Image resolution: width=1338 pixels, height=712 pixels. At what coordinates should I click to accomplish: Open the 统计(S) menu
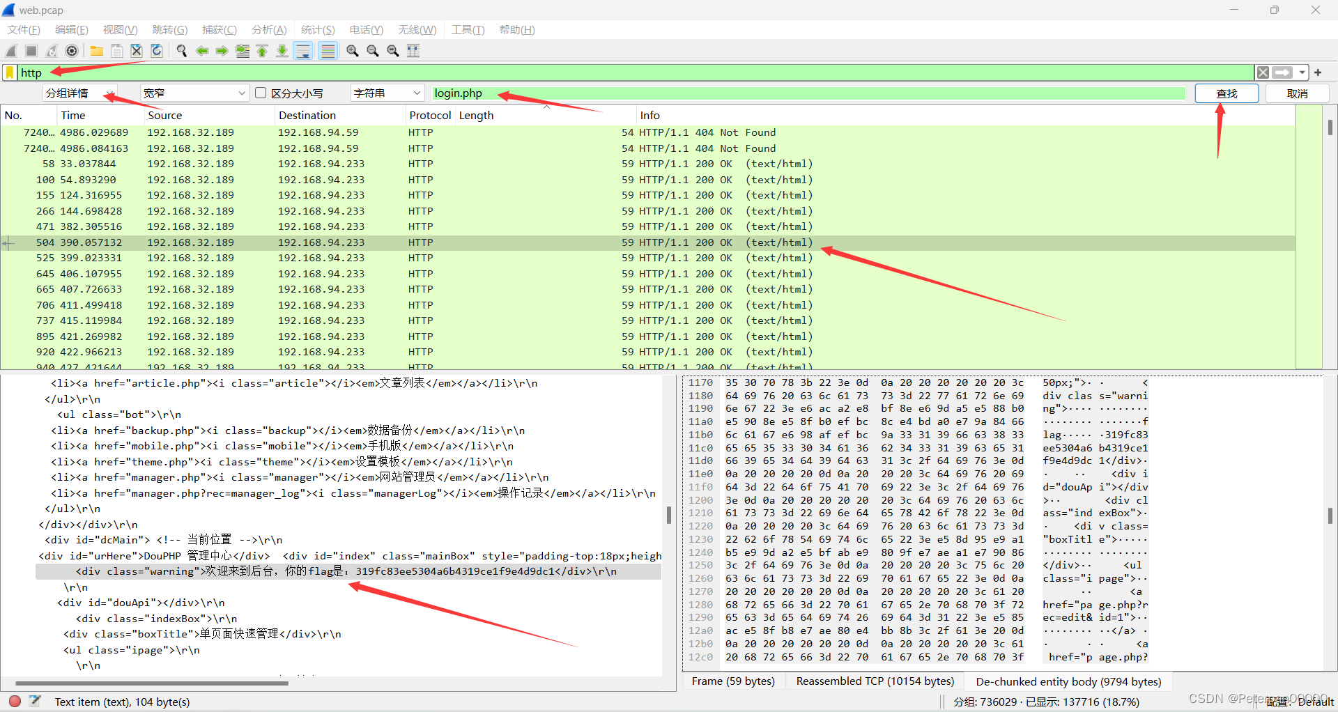(x=318, y=30)
